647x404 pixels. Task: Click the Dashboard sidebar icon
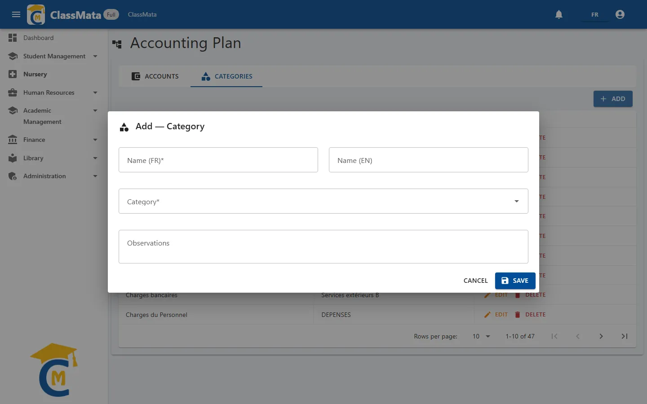tap(13, 38)
